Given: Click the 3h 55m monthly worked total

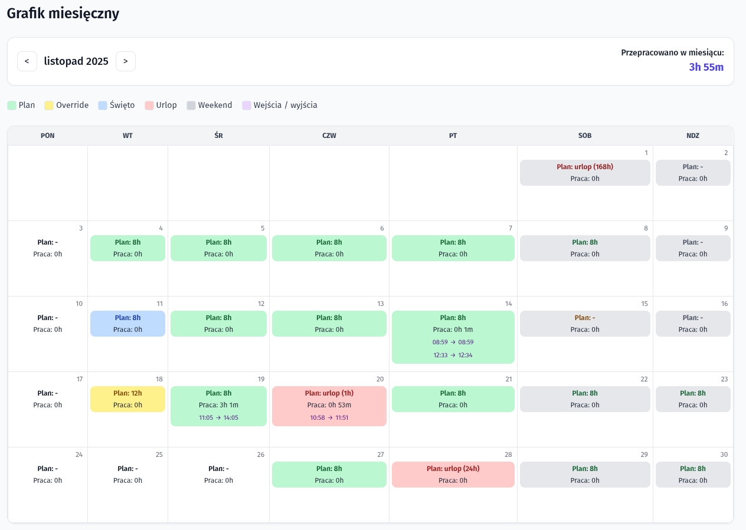Looking at the screenshot, I should point(706,67).
